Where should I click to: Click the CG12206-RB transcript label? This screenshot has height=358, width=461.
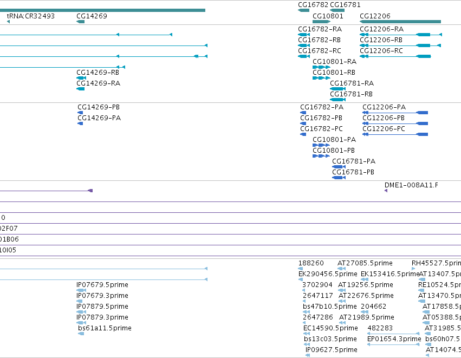click(x=381, y=40)
